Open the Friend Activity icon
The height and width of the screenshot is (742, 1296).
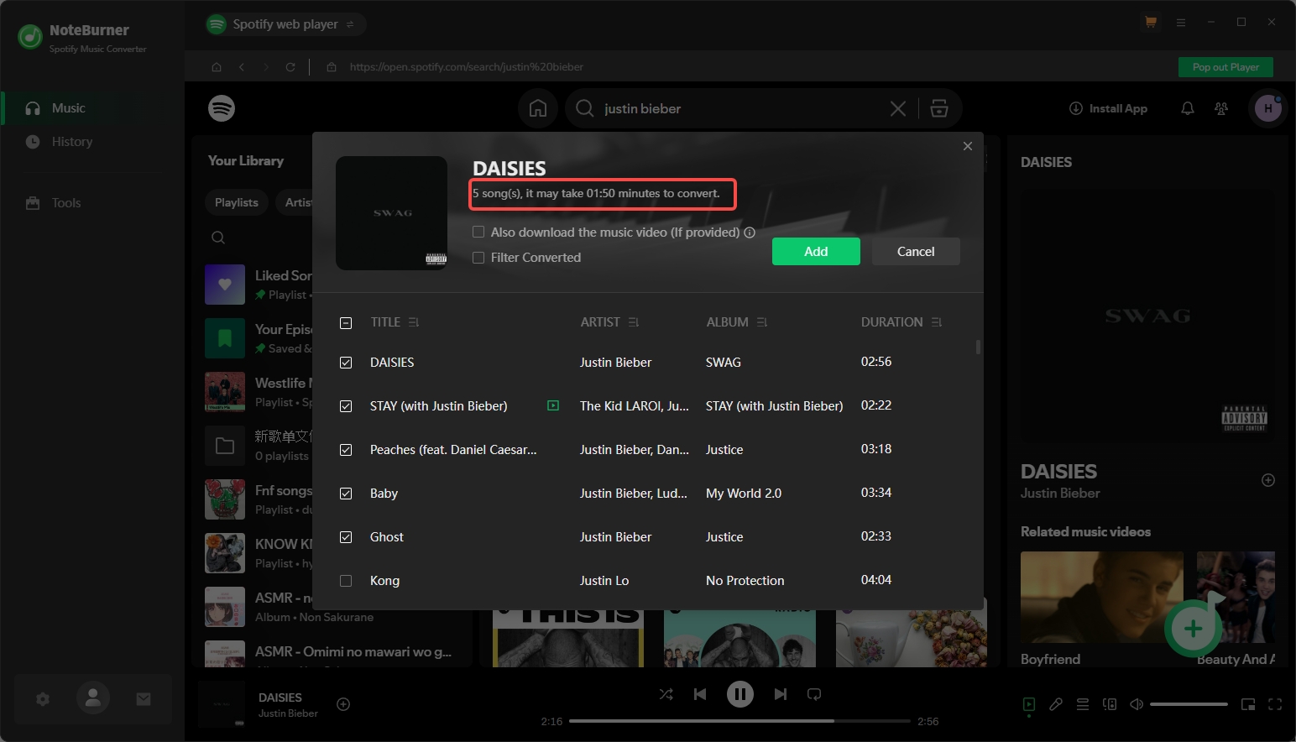pos(1221,108)
